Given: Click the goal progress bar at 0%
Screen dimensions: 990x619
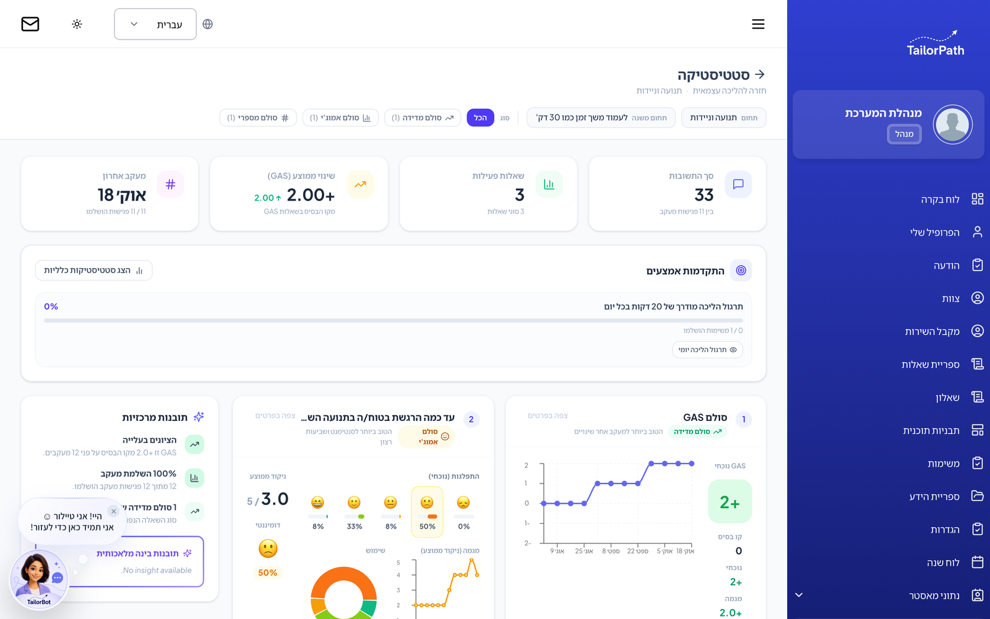Looking at the screenshot, I should (394, 321).
